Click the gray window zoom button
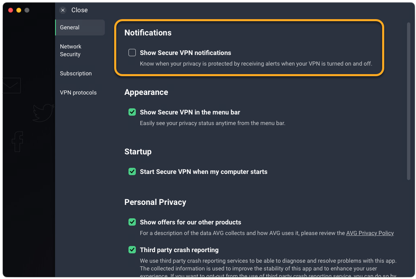The image size is (416, 279). [27, 10]
